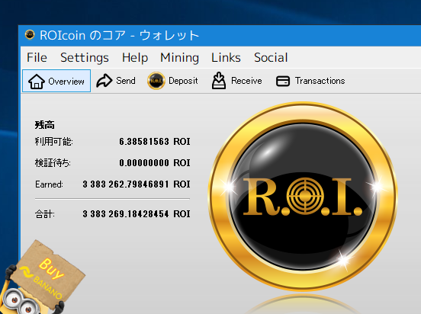
Task: Click the Deposit coin icon
Action: [156, 81]
